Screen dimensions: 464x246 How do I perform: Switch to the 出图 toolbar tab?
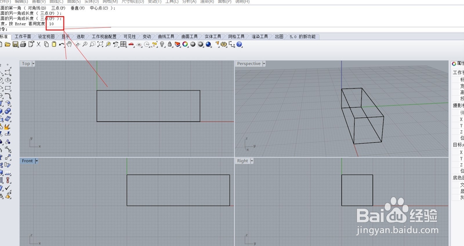[x=279, y=37]
